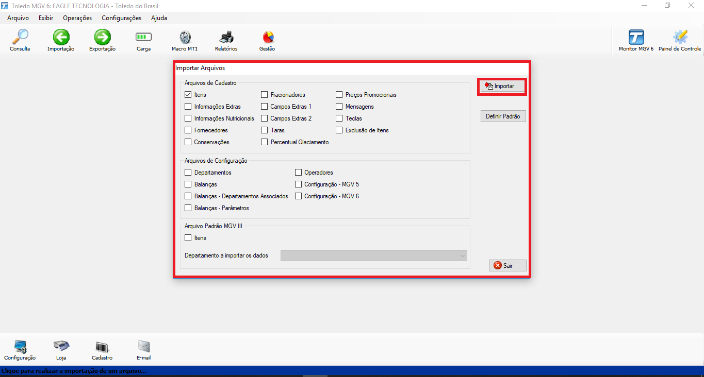Viewport: 704px width, 377px height.
Task: Enable Balanças - Parâmetros checkbox
Action: tap(188, 208)
